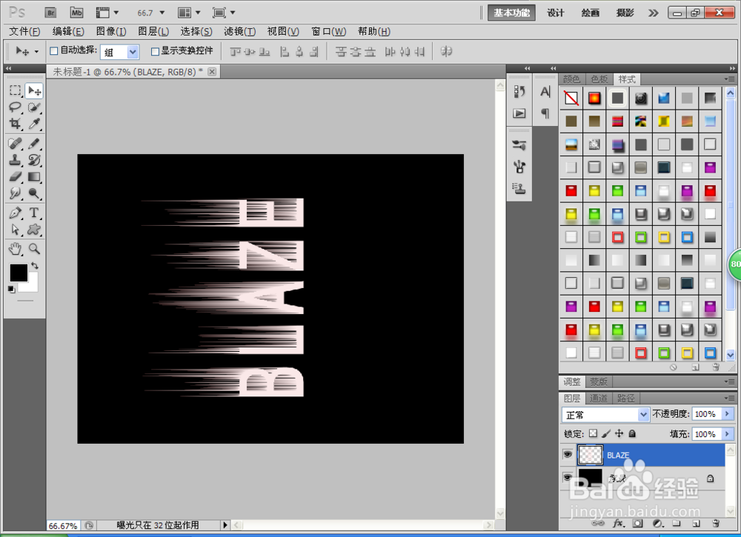Create new fill or adjustment layer
The height and width of the screenshot is (537, 741).
pyautogui.click(x=657, y=524)
